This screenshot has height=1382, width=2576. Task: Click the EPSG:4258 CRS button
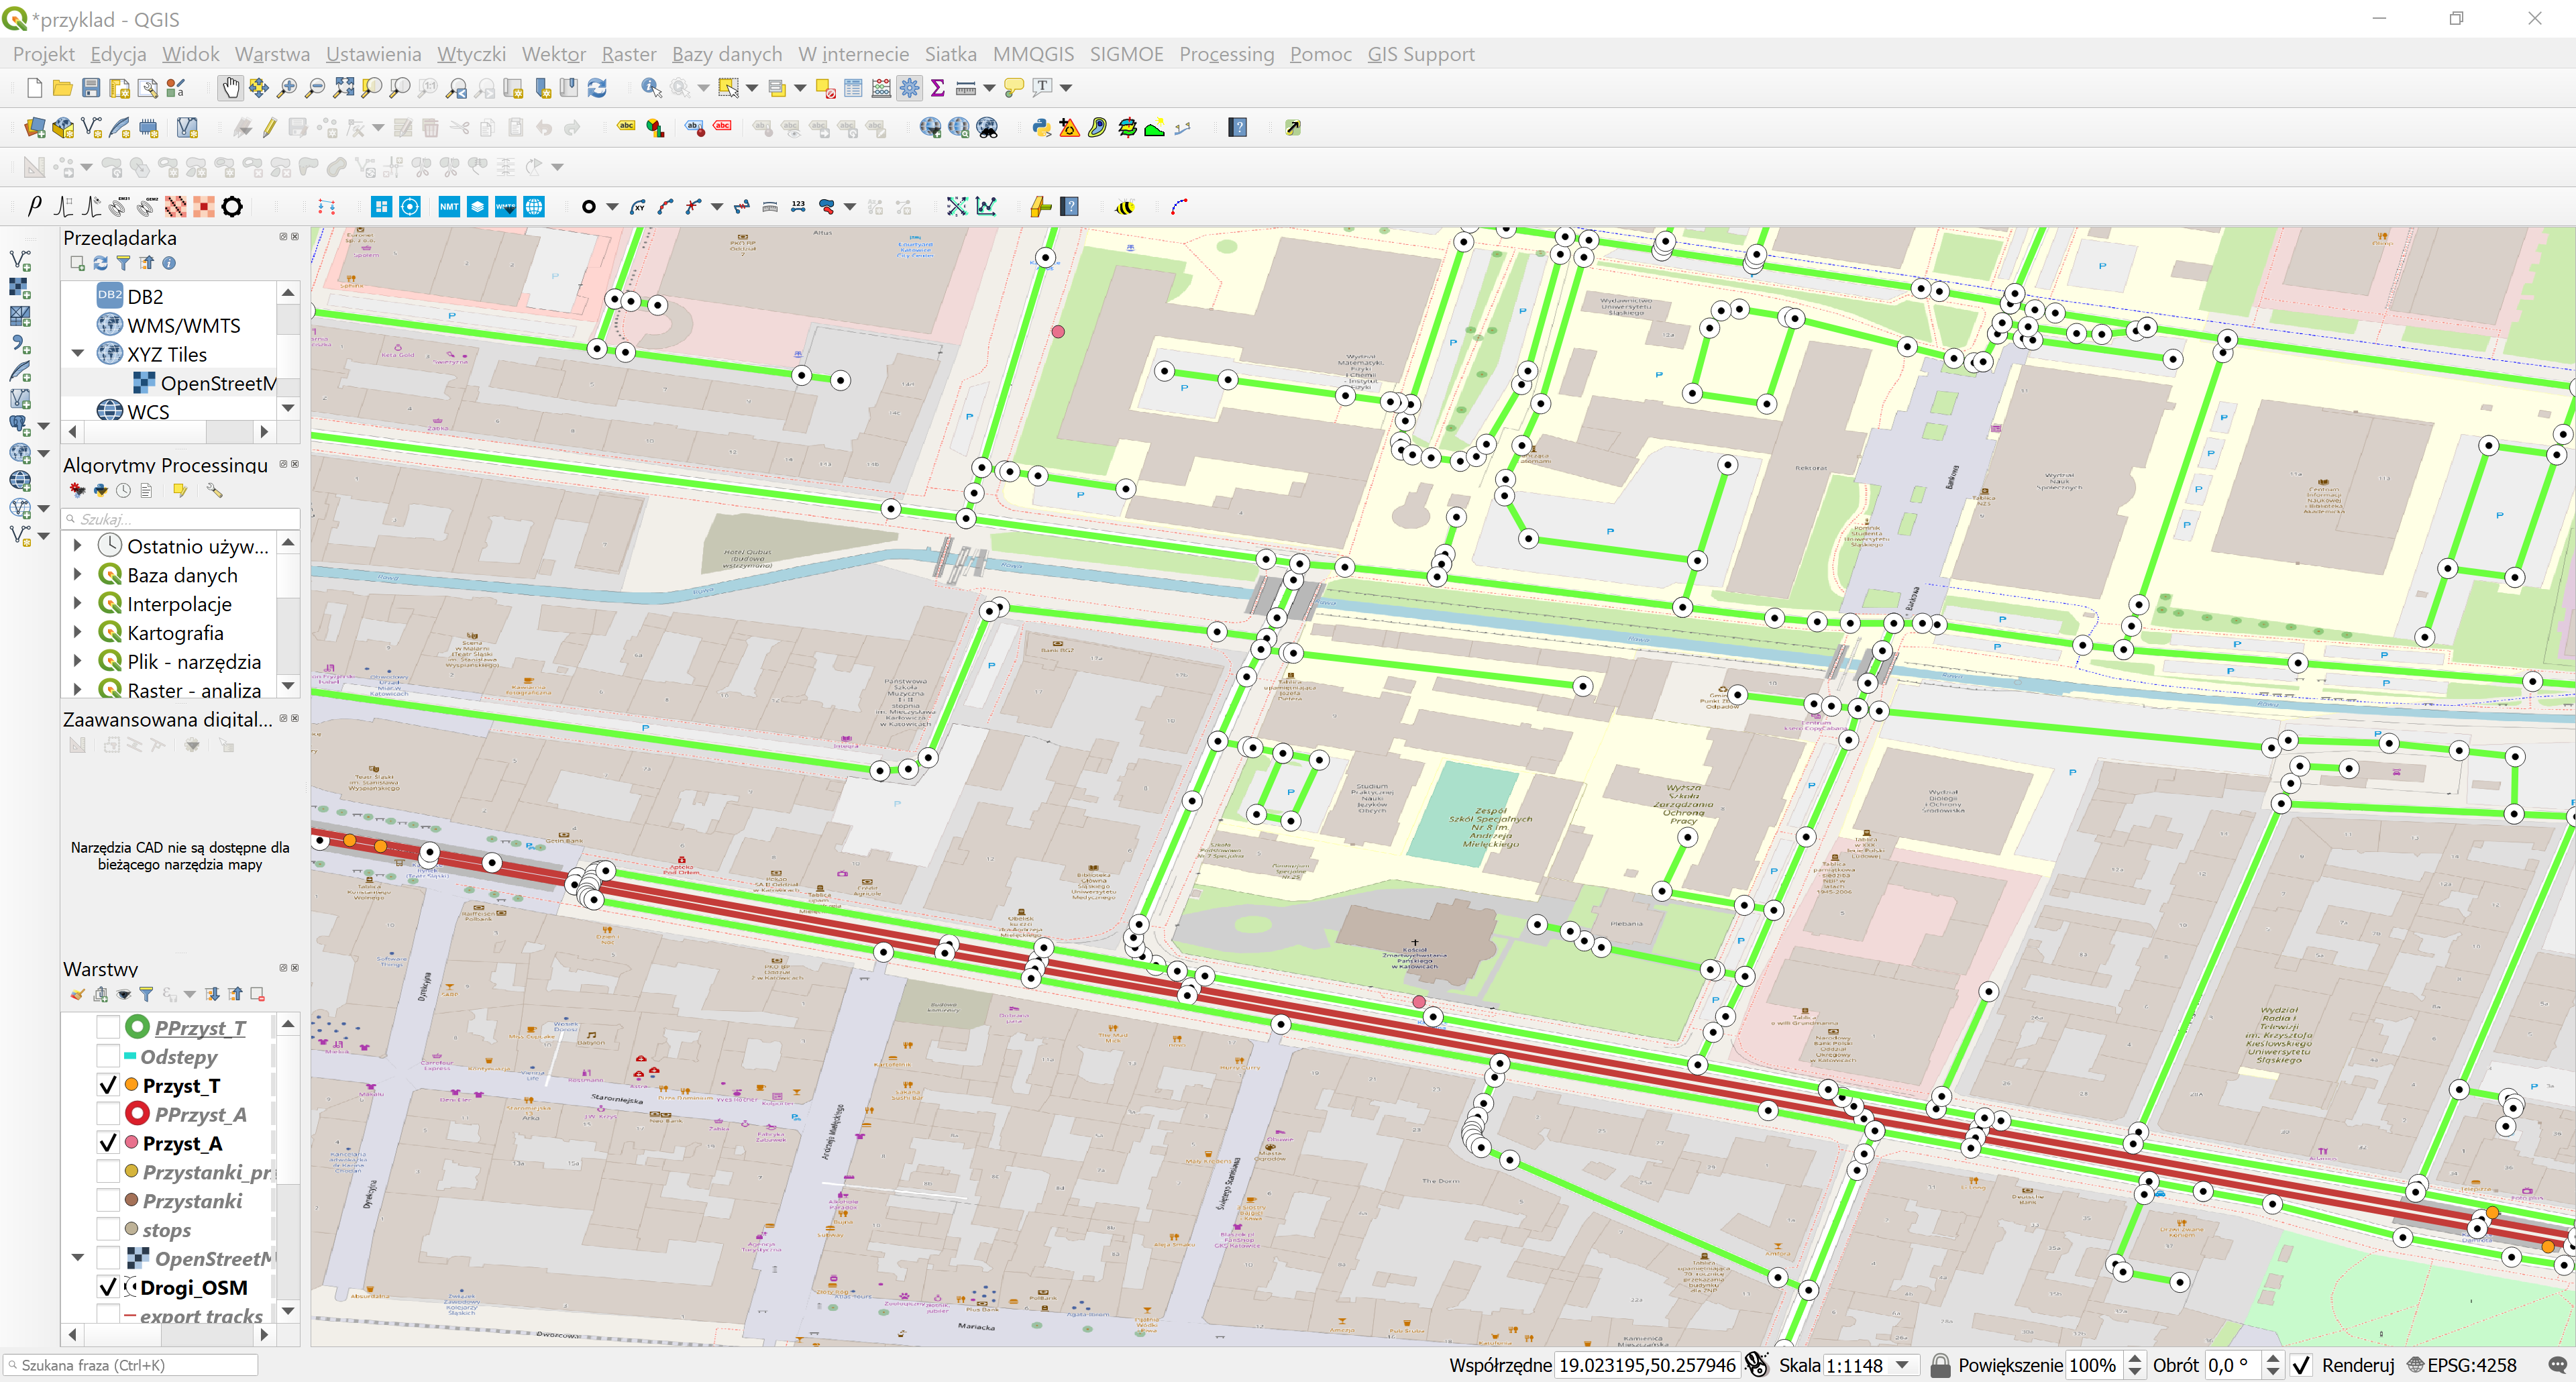(x=2462, y=1365)
